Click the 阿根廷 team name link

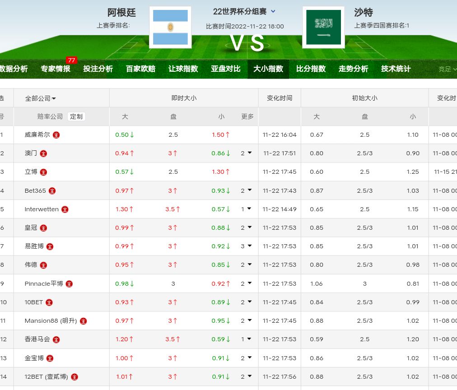click(121, 12)
